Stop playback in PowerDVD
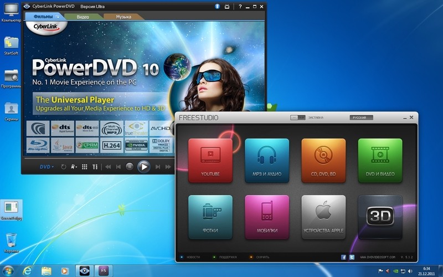Screen dimensions: 443x277 130,167
